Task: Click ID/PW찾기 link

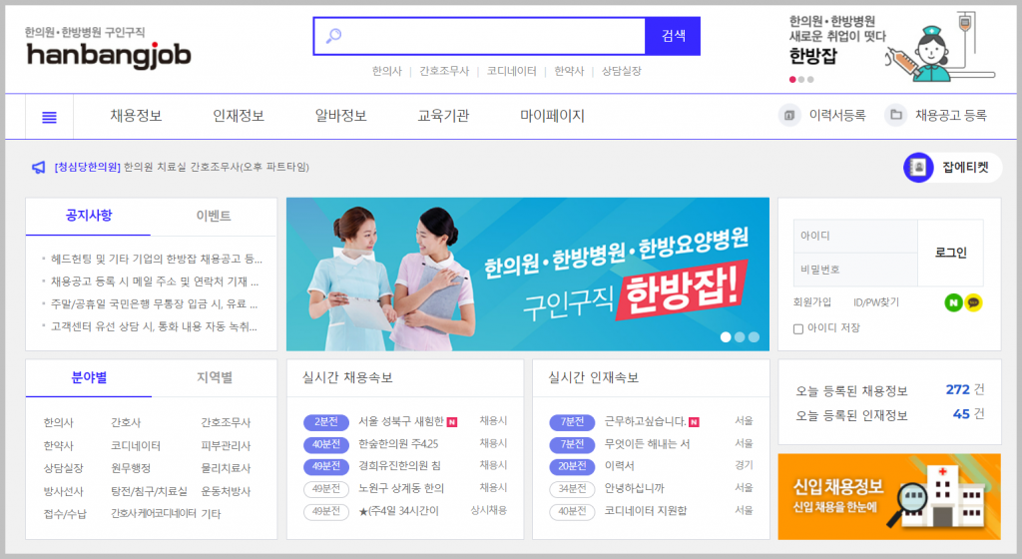Action: coord(876,302)
